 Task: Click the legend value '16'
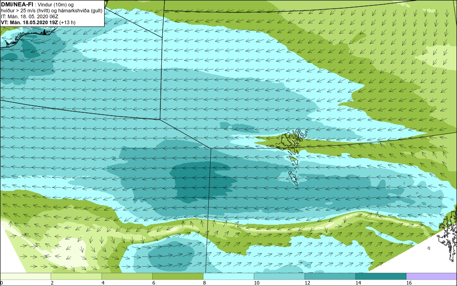pyautogui.click(x=409, y=283)
